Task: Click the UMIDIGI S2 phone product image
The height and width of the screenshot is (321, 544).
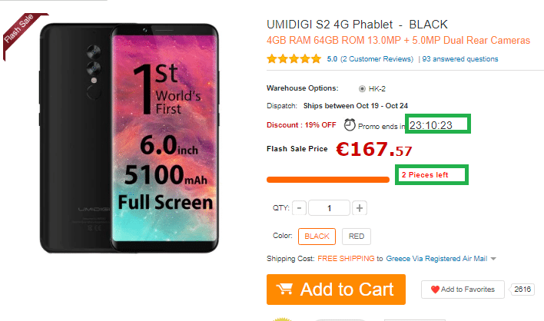Action: [127, 138]
